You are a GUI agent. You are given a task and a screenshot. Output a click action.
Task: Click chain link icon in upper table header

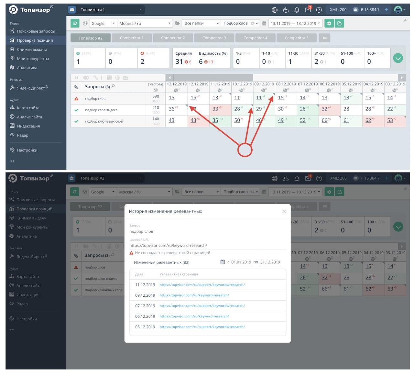(76, 87)
